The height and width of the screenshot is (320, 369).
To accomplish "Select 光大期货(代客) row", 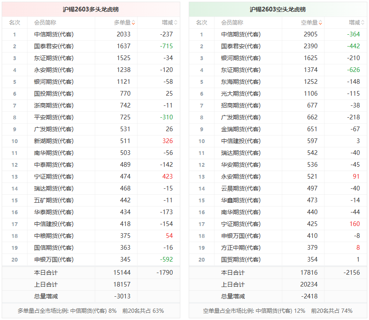I will click(278, 94).
